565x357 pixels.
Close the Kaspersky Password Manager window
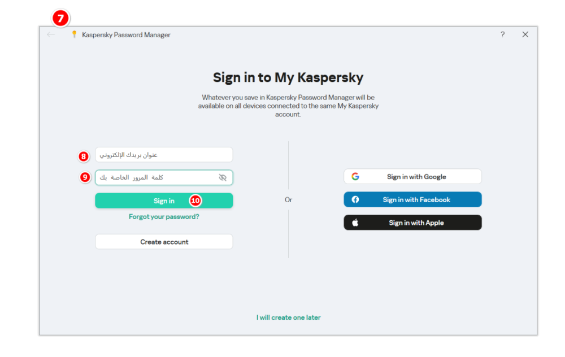point(525,34)
